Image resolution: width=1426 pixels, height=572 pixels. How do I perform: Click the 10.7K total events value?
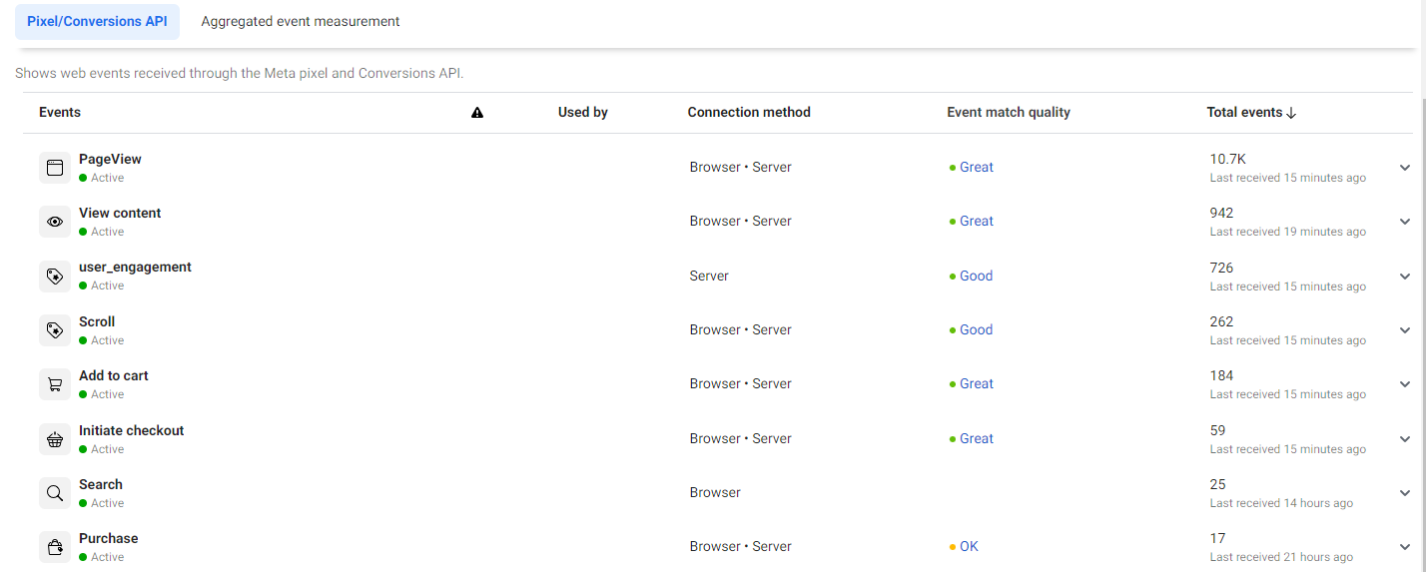point(1228,159)
